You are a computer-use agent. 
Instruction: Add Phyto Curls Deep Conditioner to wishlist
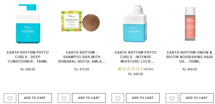tap(10, 98)
